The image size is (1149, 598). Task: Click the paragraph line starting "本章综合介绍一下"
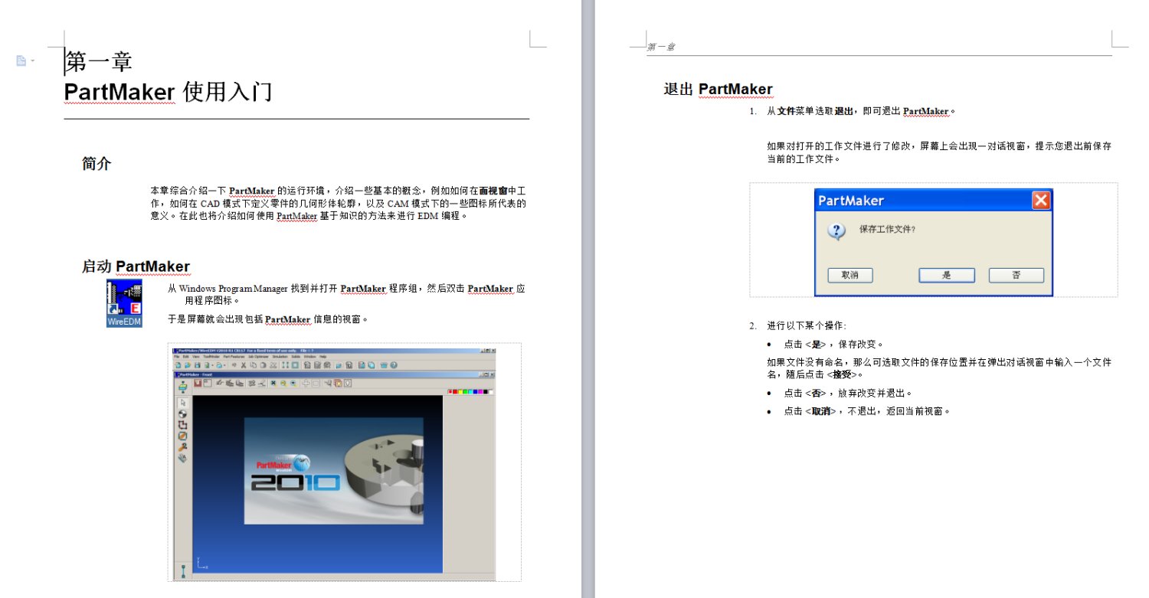tap(338, 190)
